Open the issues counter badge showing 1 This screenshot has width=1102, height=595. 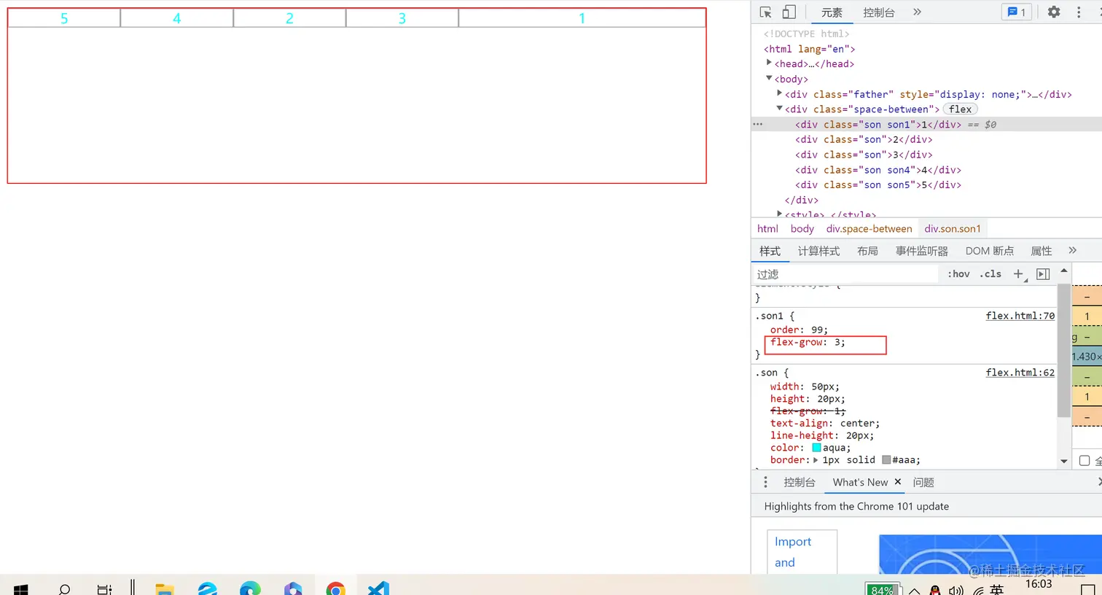coord(1017,12)
